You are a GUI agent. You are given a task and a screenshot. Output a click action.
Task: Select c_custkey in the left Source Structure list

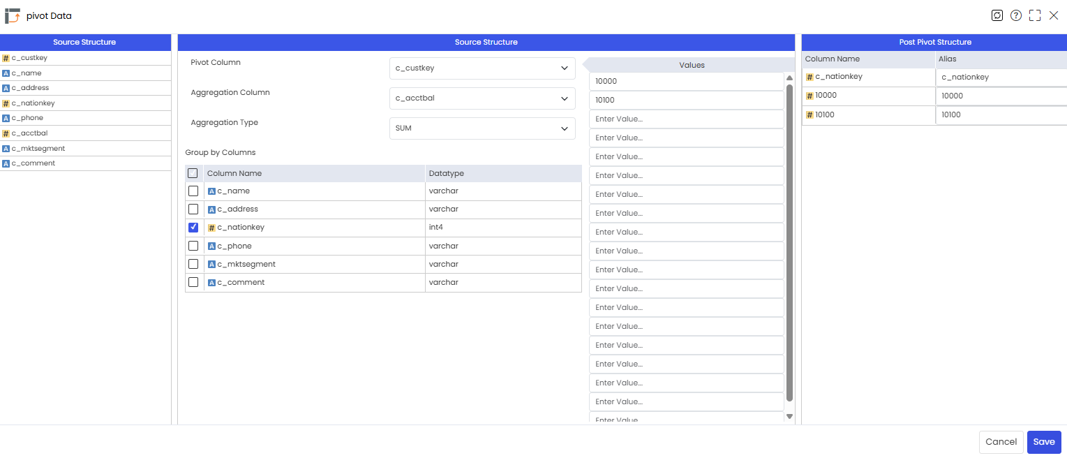click(85, 58)
